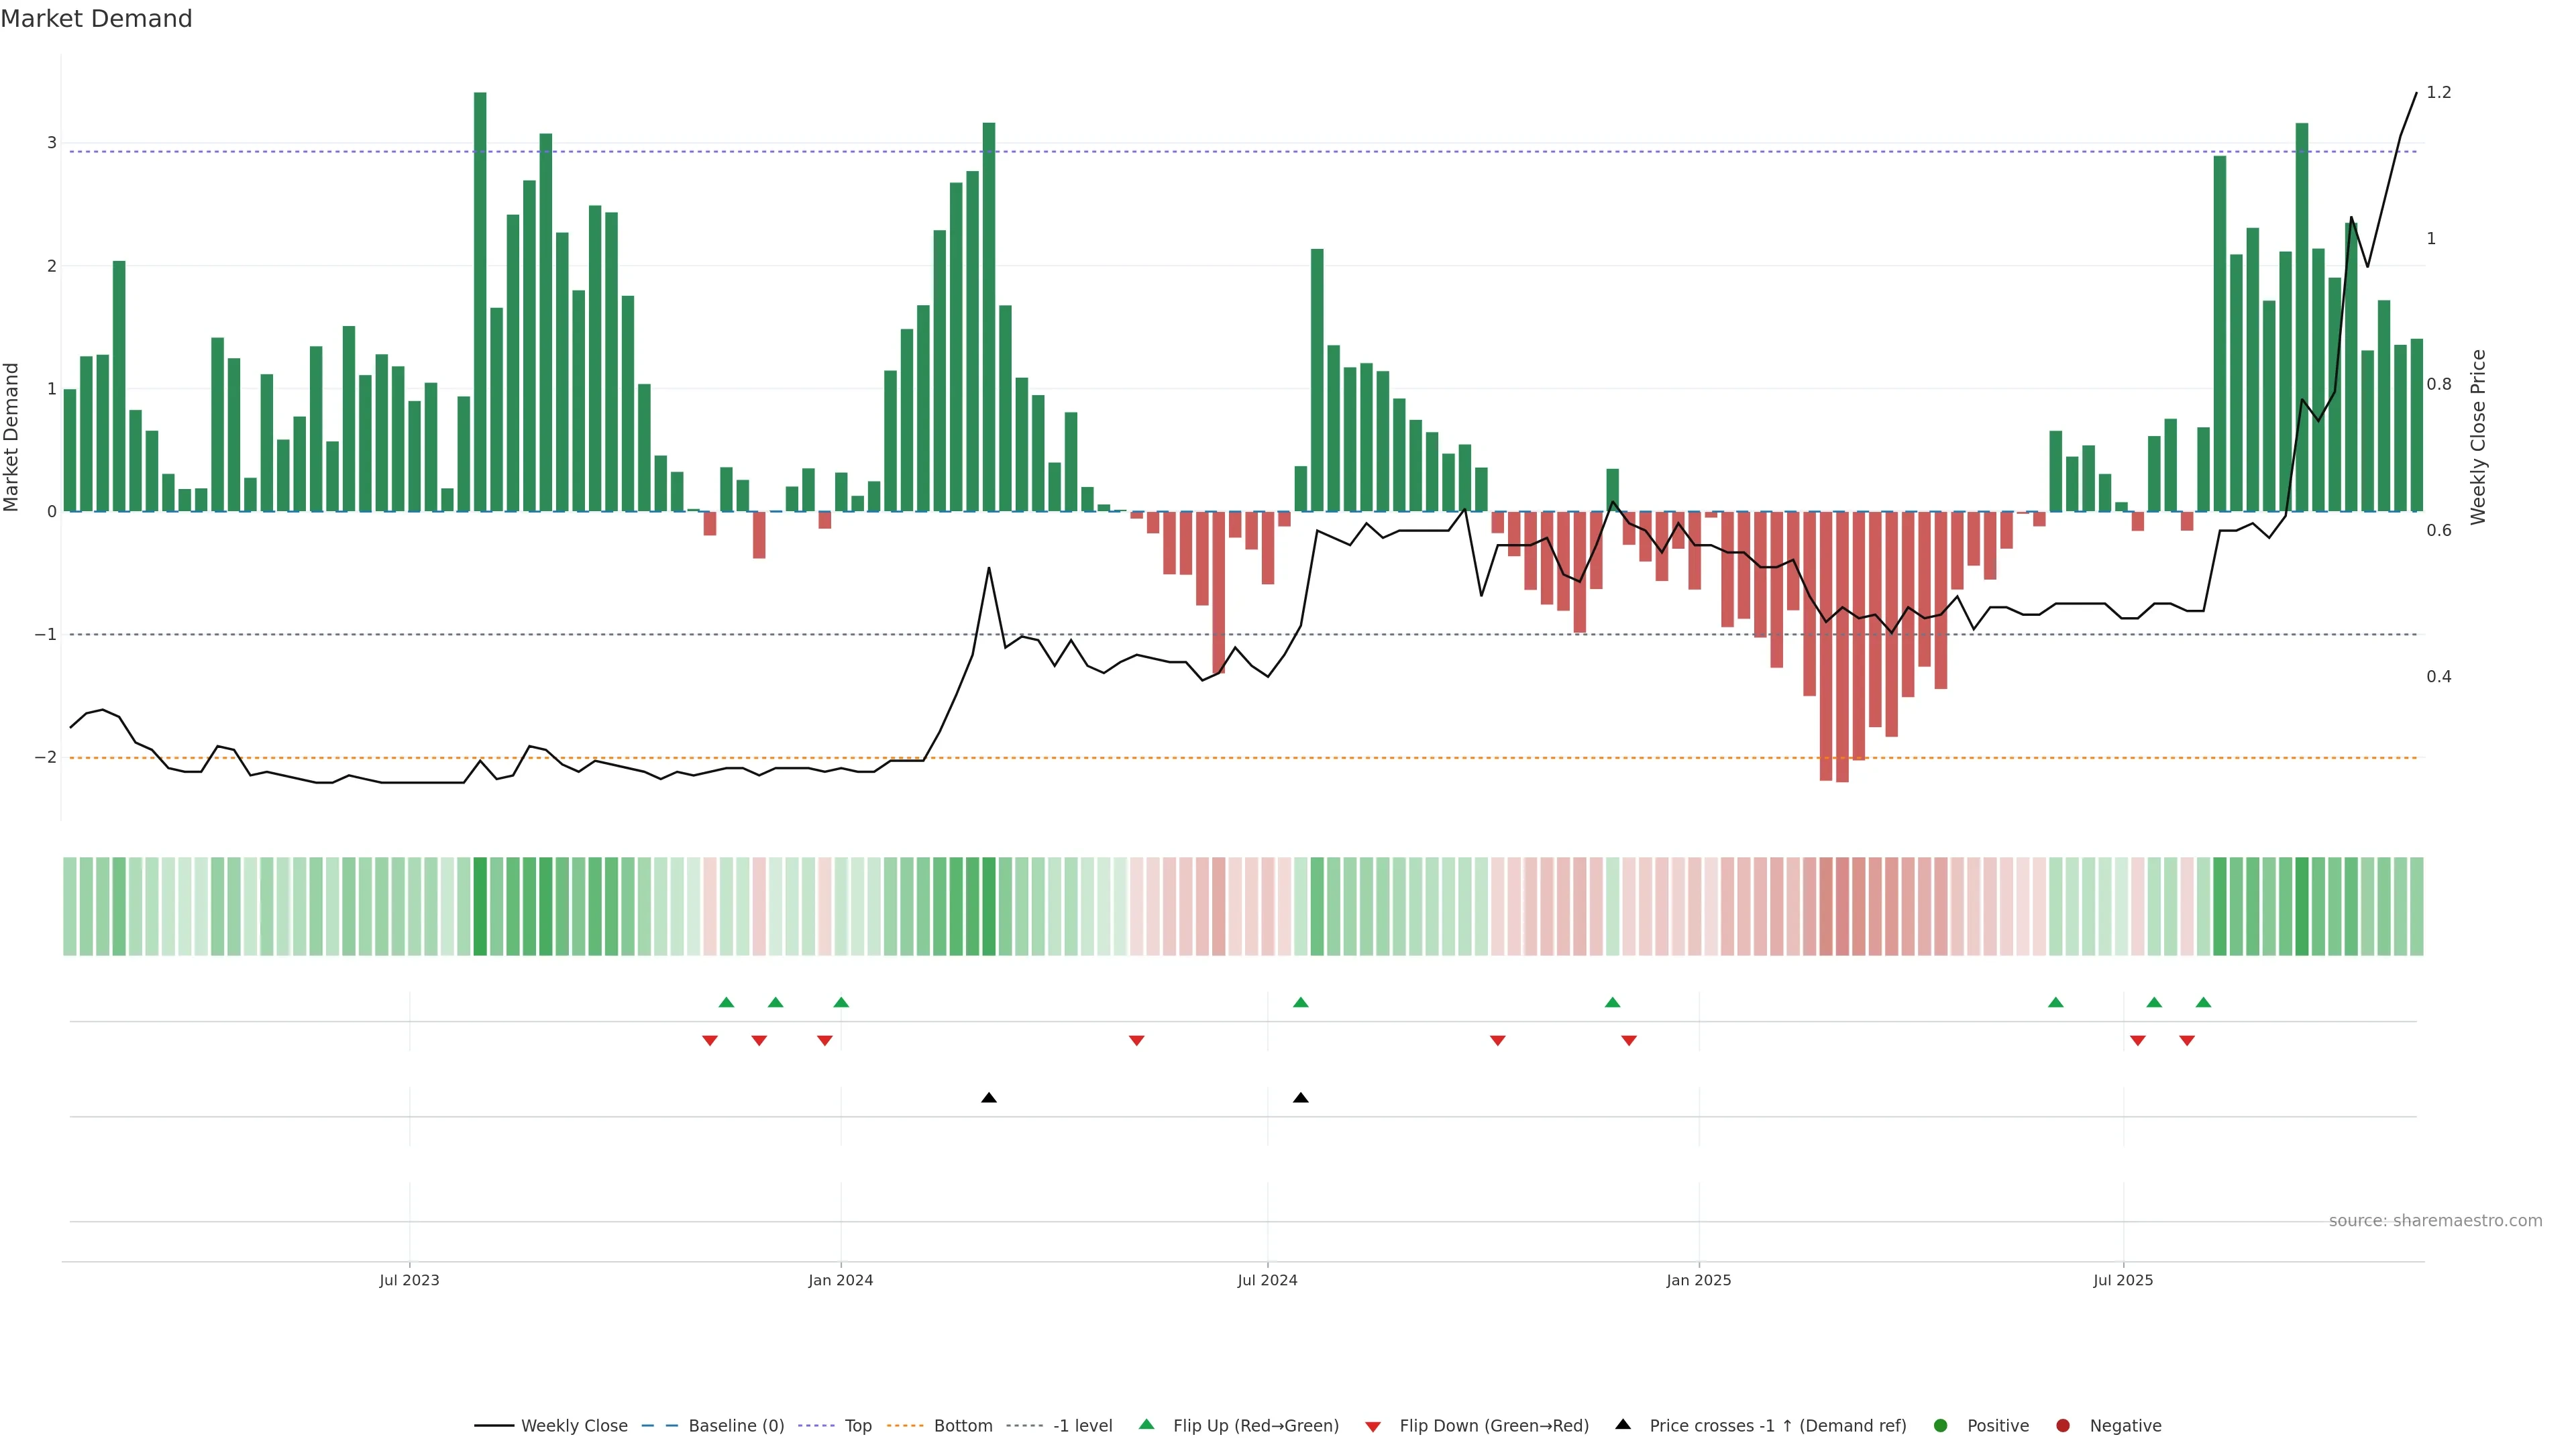Click the black Price crosses -1 legend triangle

[1623, 1425]
